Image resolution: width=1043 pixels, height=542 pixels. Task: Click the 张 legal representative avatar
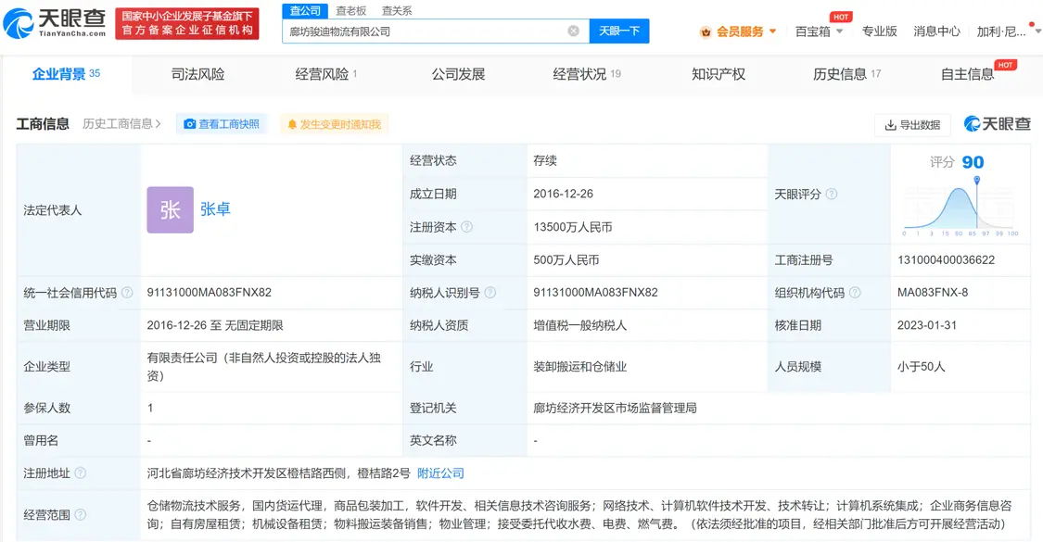[170, 210]
